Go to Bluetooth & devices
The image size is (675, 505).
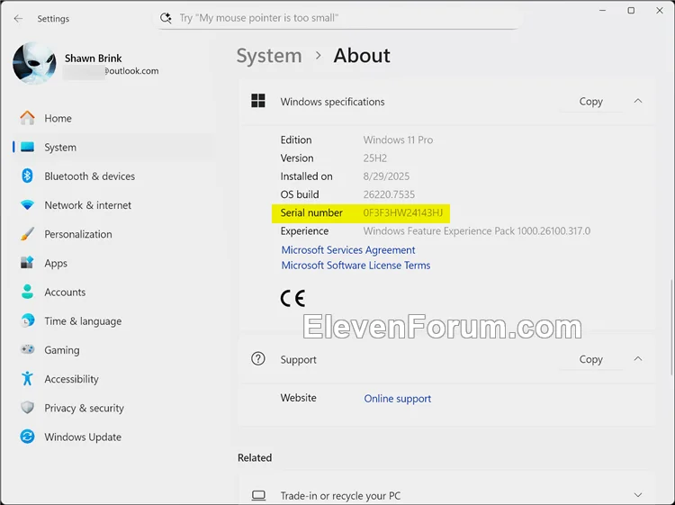(112, 176)
